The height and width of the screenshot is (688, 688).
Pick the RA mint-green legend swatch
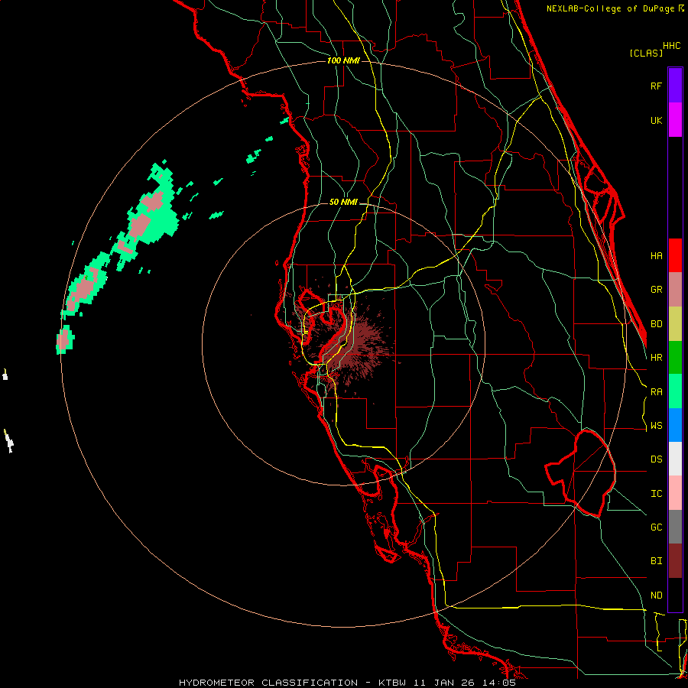pos(675,391)
